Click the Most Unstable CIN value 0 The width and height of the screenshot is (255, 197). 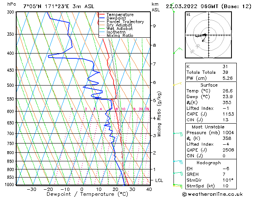pyautogui.click(x=224, y=156)
